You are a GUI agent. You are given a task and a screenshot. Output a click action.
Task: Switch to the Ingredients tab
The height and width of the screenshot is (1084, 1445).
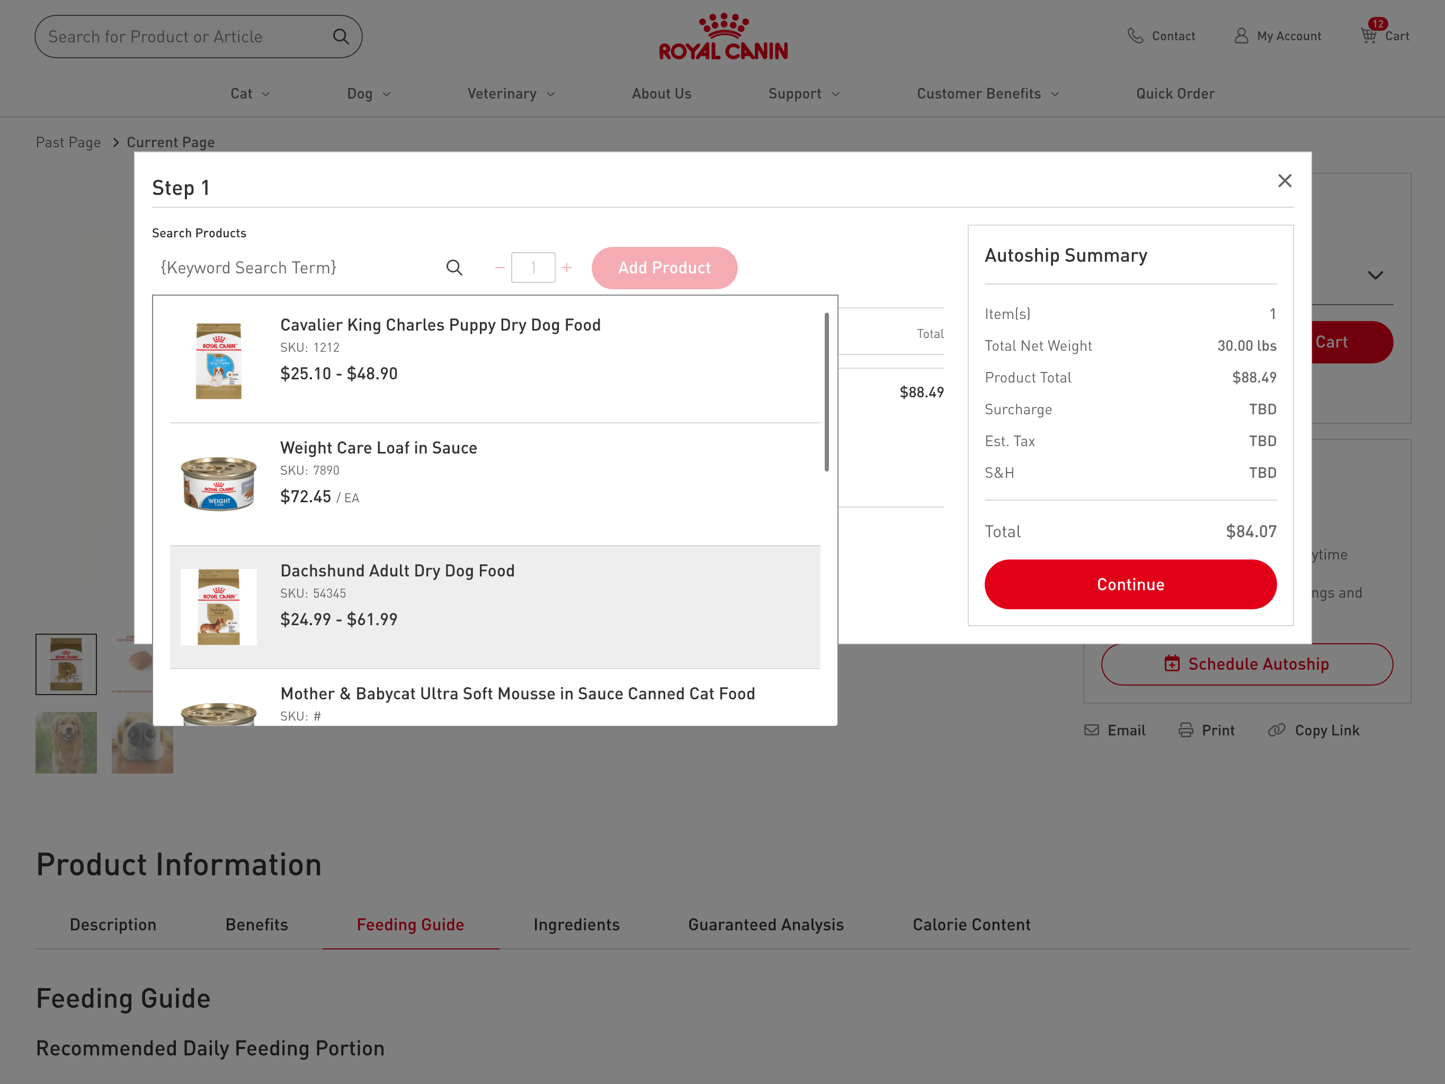pos(576,925)
